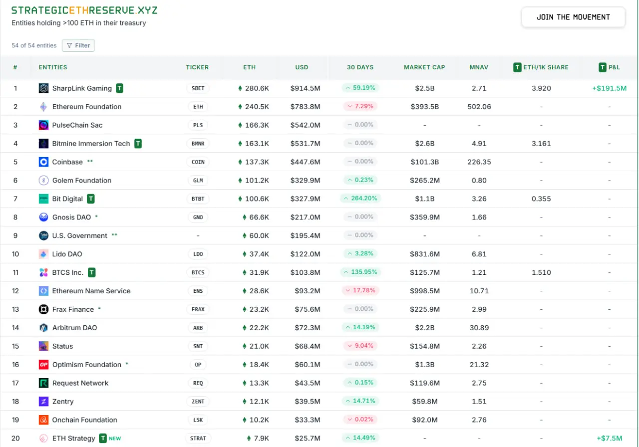This screenshot has width=639, height=447.
Task: Open the Filter dropdown
Action: point(78,45)
